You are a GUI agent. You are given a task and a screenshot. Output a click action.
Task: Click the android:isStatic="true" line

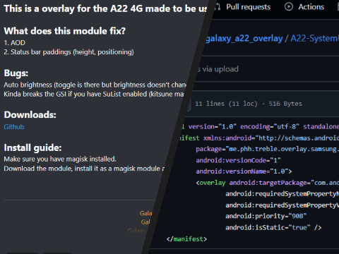pos(273,227)
